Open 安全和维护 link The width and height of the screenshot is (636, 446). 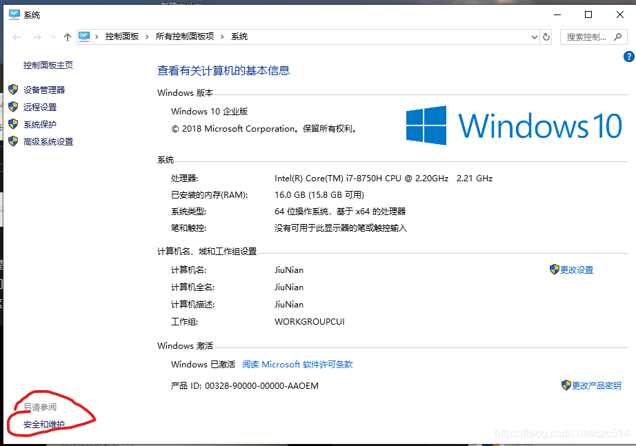tap(44, 425)
